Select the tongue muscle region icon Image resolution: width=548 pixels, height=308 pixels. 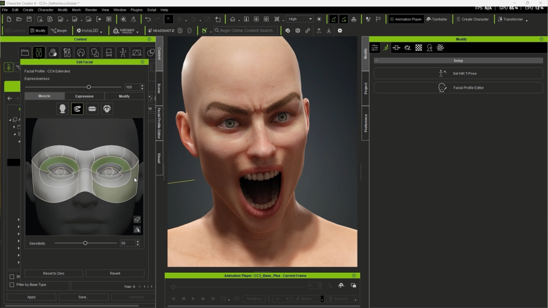pyautogui.click(x=107, y=109)
